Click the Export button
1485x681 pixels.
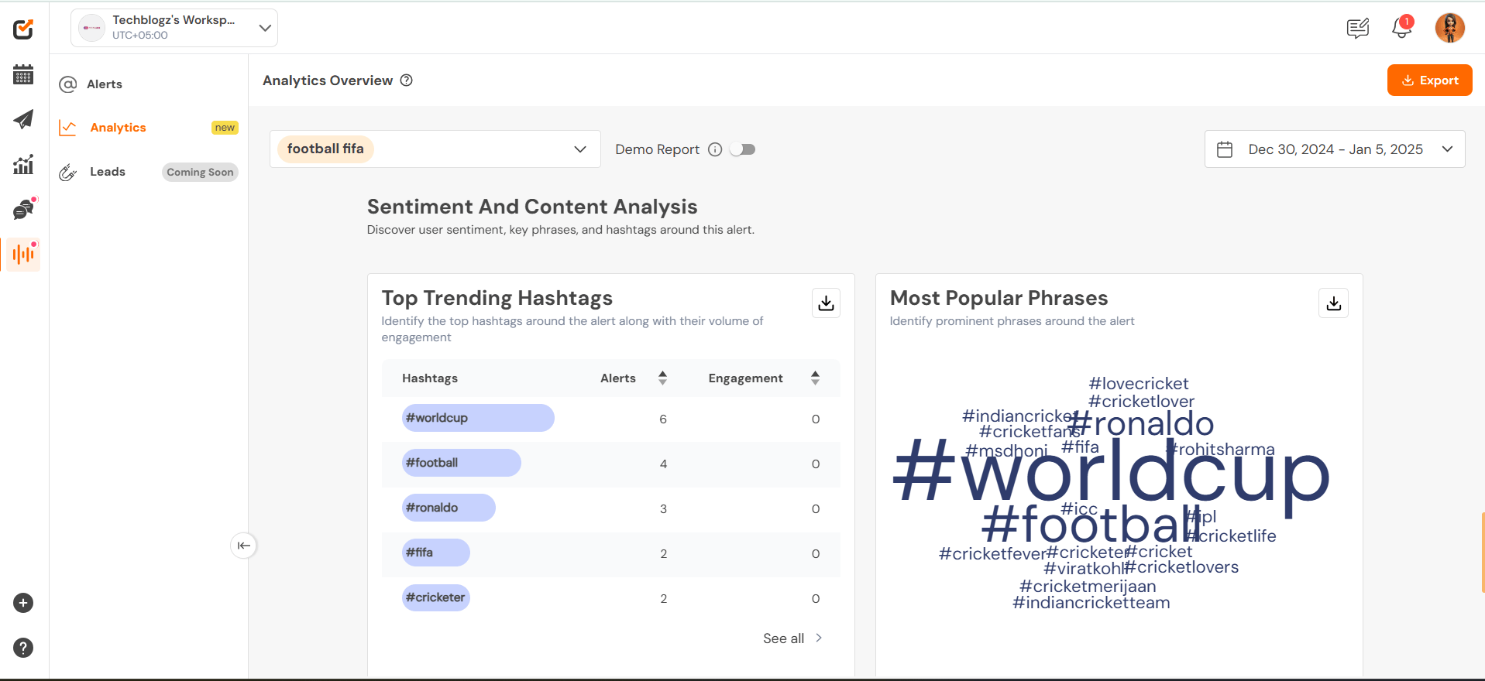[x=1429, y=80]
